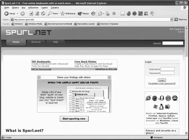This screenshot has width=189, height=140.
Task: Open the Free Stock Photos ad link
Action: tap(85, 61)
